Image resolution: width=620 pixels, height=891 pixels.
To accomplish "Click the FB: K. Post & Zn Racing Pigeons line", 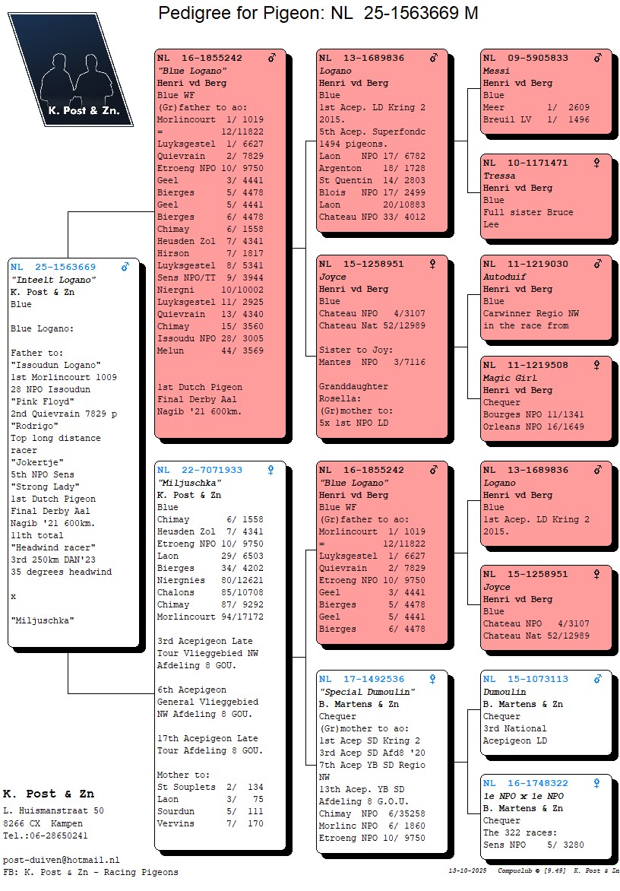I will (90, 872).
